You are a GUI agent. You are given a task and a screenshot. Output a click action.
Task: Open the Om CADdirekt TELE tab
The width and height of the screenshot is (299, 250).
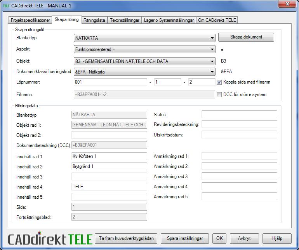pyautogui.click(x=217, y=20)
